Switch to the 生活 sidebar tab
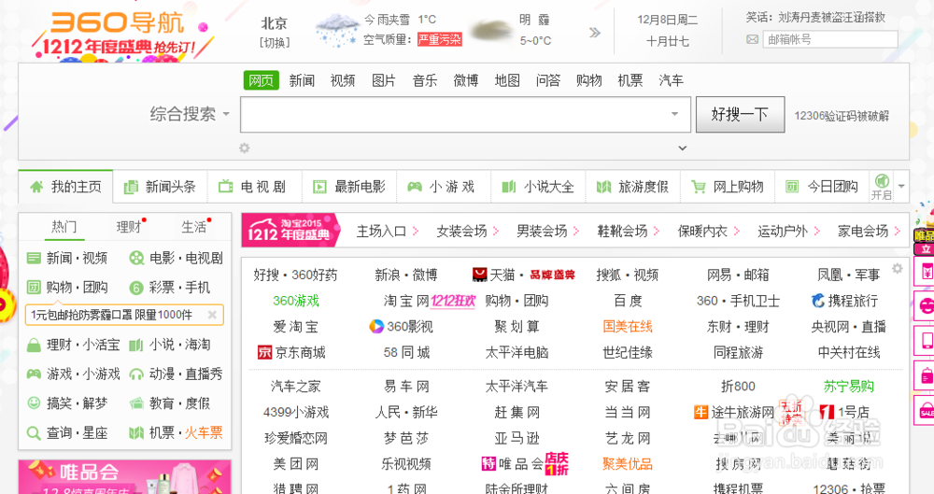Image resolution: width=934 pixels, height=494 pixels. point(194,227)
